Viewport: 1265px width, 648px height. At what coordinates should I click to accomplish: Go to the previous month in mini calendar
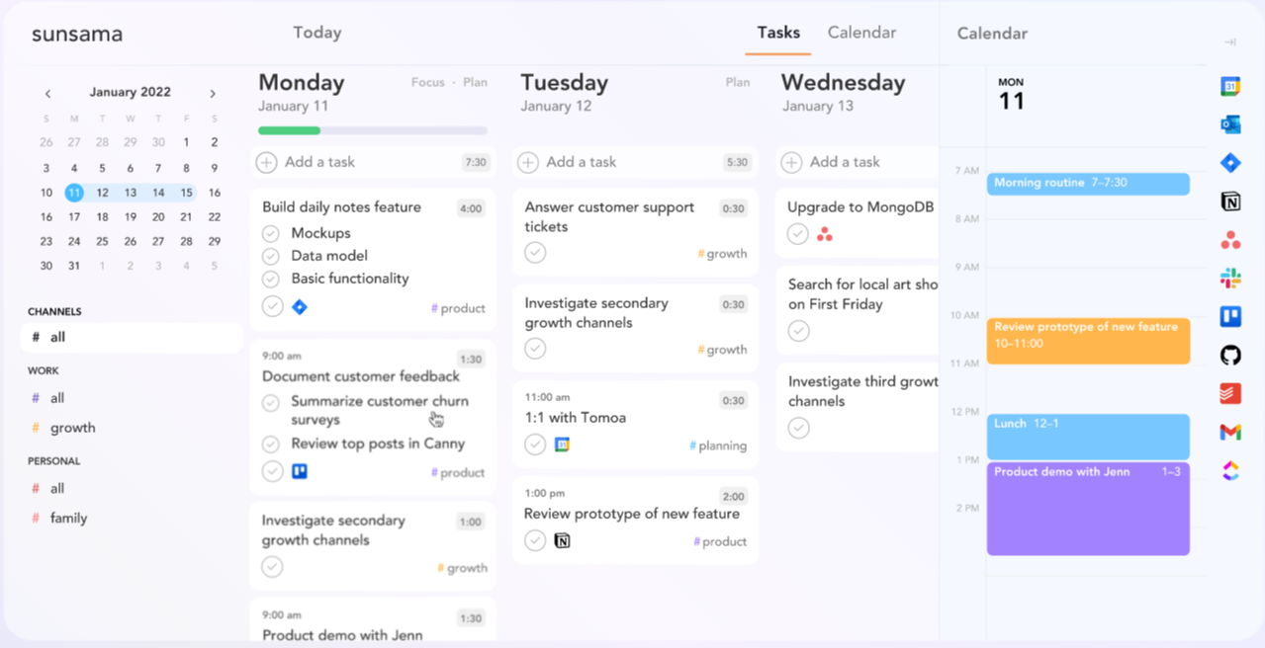click(x=47, y=94)
